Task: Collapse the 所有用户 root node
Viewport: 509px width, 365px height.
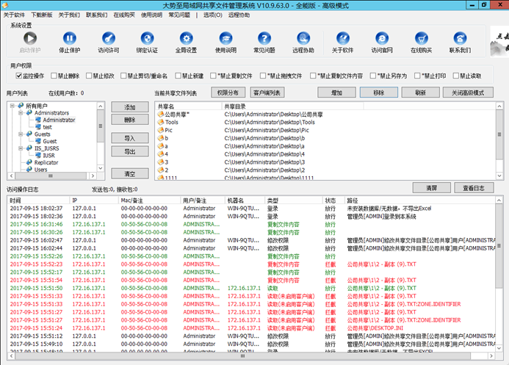Action: [x=12, y=106]
